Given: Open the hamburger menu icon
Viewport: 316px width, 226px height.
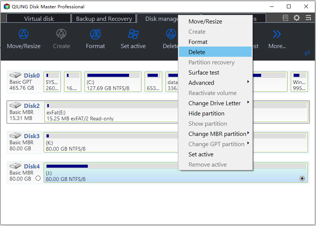Looking at the screenshot, I should [x=308, y=18].
